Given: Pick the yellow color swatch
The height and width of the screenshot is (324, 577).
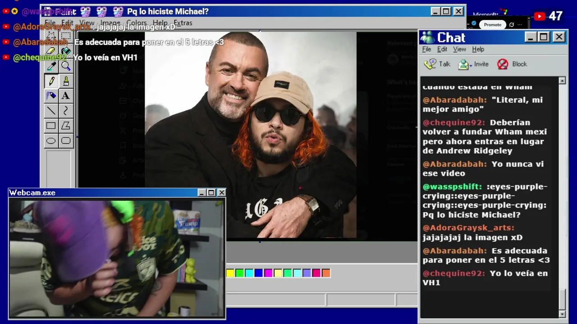Looking at the screenshot, I should [230, 273].
